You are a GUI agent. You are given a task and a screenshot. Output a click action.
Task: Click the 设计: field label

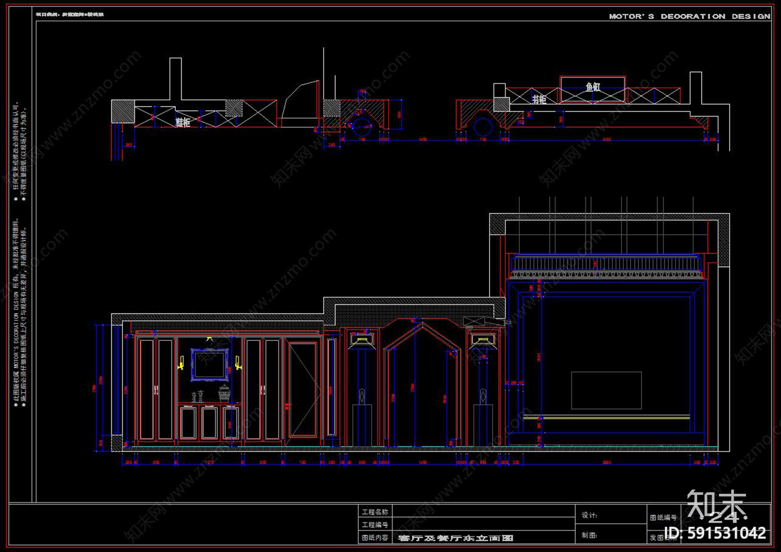[x=589, y=515]
